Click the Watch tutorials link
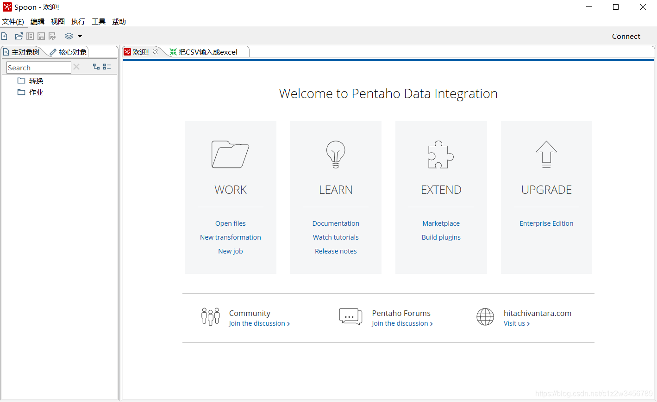Screen dimensions: 657x402 pyautogui.click(x=336, y=237)
